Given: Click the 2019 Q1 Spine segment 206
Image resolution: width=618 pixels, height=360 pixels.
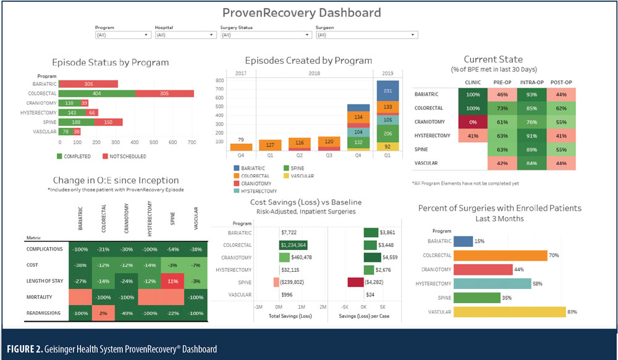Looking at the screenshot, I should point(388,134).
